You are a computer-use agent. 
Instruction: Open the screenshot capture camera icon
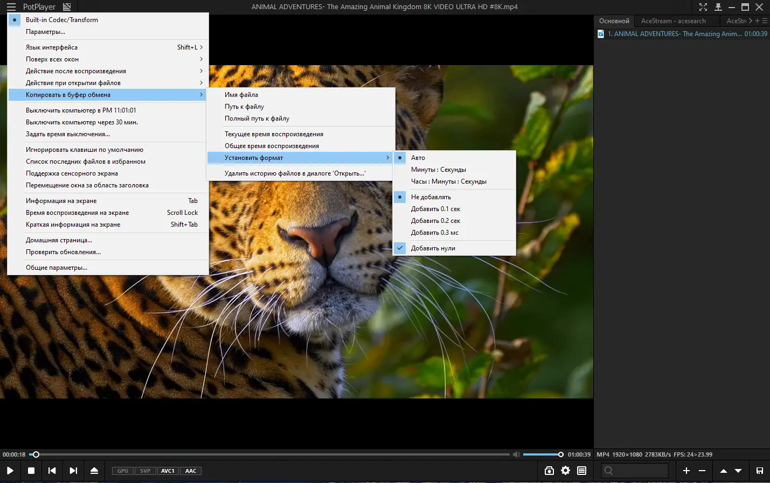pyautogui.click(x=549, y=471)
